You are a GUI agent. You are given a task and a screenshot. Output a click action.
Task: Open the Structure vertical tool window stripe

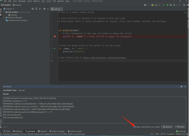1,112
